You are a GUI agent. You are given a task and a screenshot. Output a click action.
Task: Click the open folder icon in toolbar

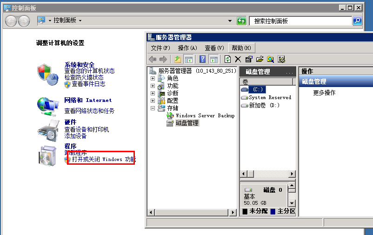point(260,59)
